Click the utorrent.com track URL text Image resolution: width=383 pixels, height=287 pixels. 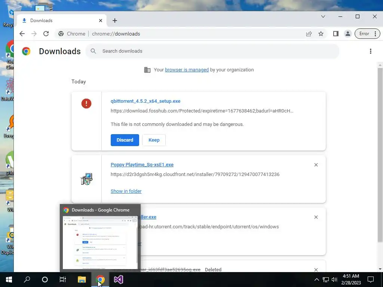coord(209,227)
